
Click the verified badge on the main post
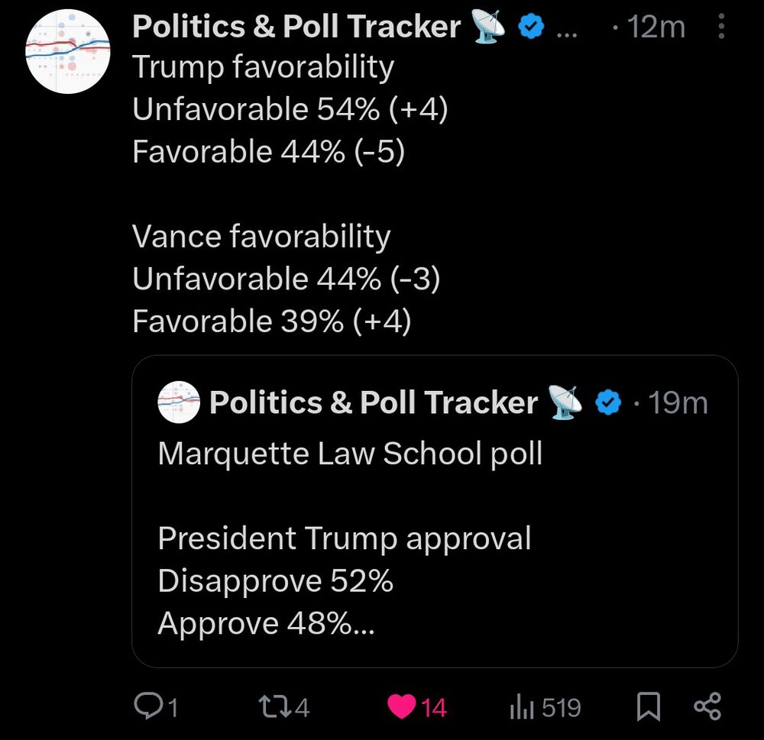[531, 28]
